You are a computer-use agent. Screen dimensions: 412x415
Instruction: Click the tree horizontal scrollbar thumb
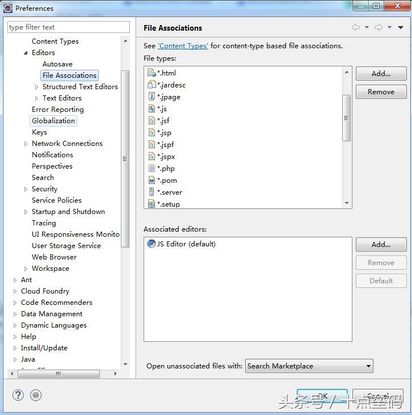(x=58, y=374)
